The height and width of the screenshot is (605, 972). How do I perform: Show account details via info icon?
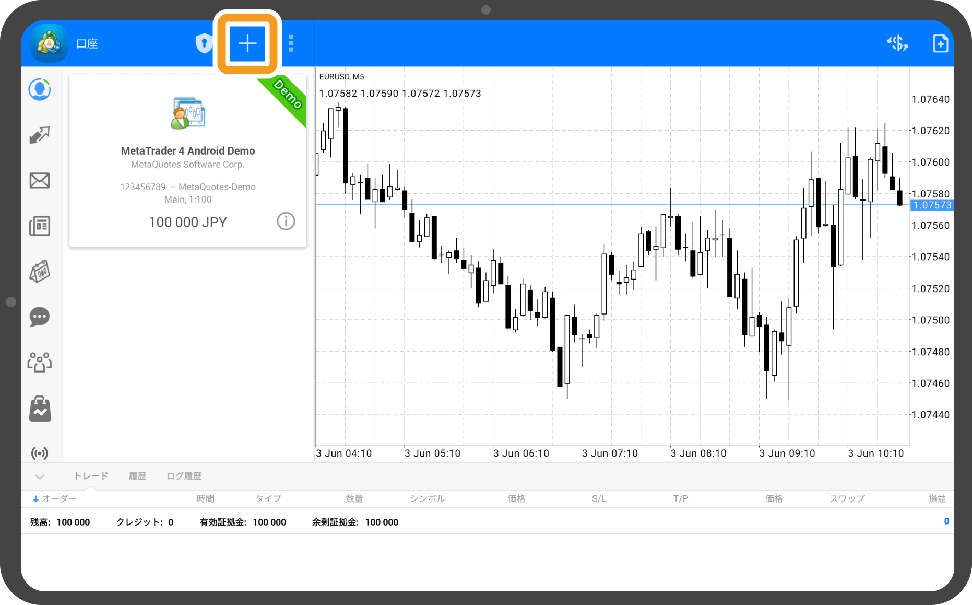[286, 222]
